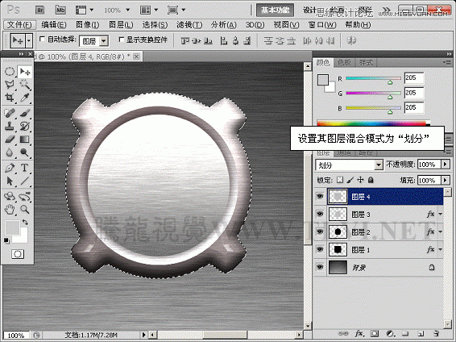Select the Move tool in toolbox
456x342 pixels.
[25, 72]
